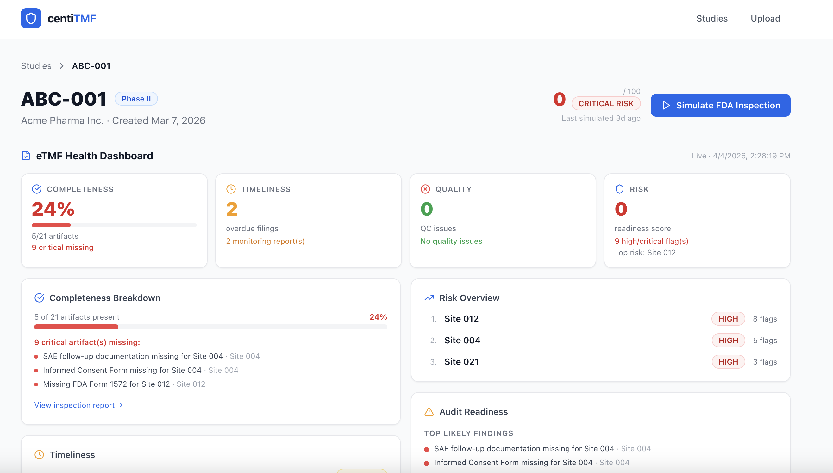Screen dimensions: 833x473
Task: Select Site 012 in Risk Overview
Action: coord(461,319)
